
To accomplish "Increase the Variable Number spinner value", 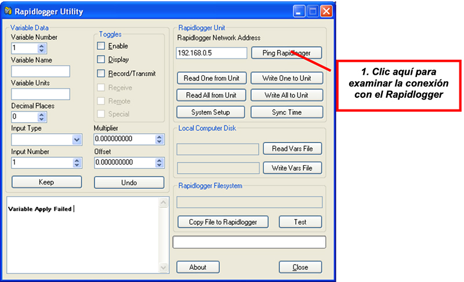I will click(42, 46).
